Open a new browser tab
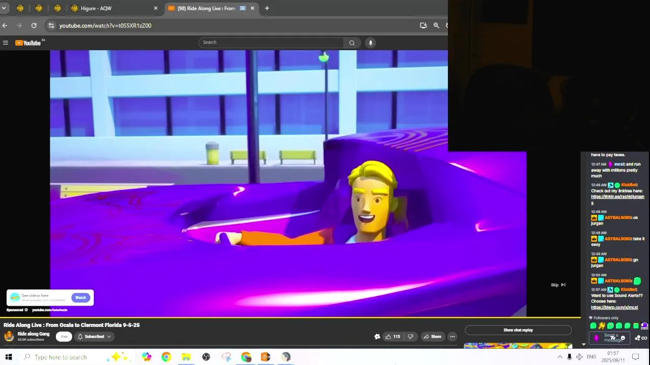Viewport: 650px width, 365px height. (x=267, y=8)
